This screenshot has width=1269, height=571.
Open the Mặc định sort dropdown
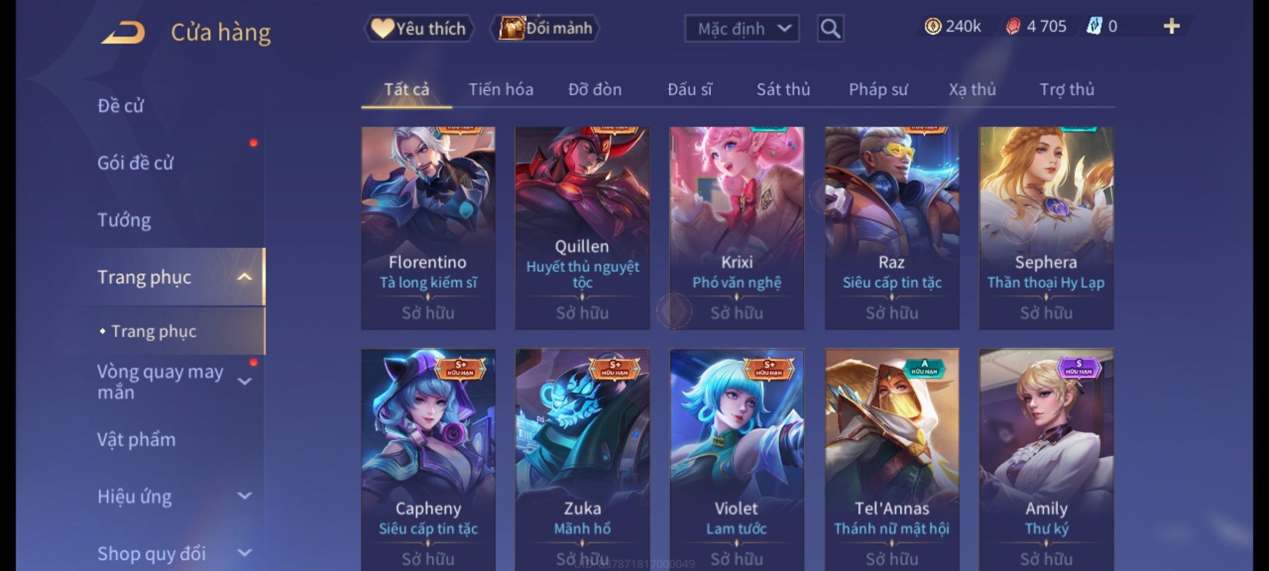tap(741, 29)
